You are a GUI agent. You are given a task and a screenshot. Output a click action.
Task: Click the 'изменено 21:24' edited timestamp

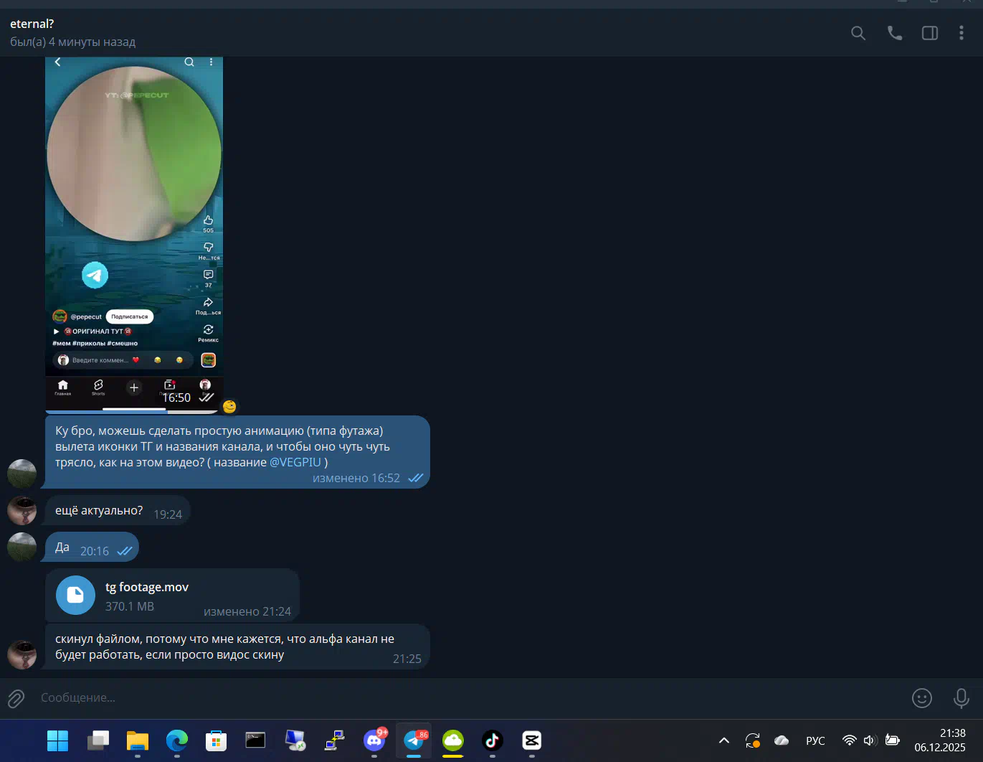(x=247, y=611)
